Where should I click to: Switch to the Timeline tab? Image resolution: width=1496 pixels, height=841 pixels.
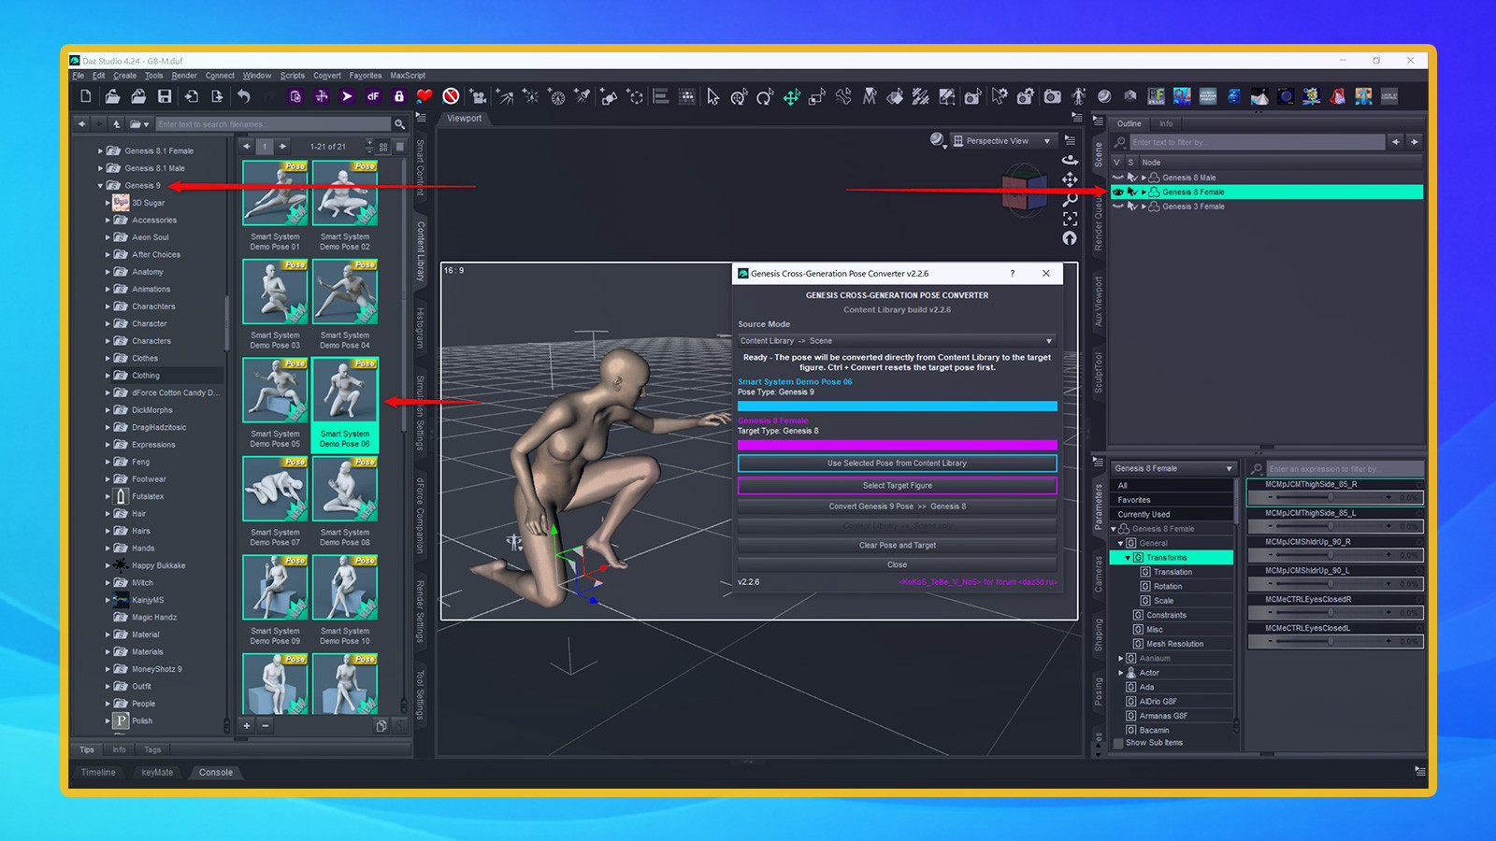98,773
